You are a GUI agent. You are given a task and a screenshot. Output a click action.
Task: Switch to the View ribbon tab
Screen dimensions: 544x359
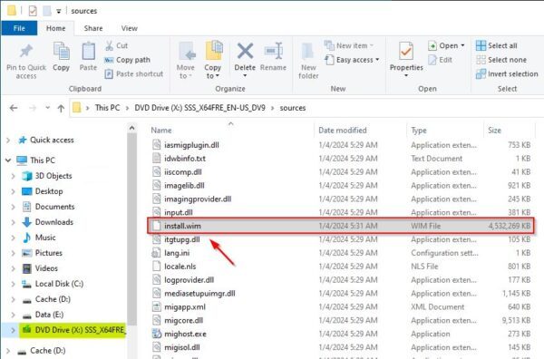pos(130,28)
